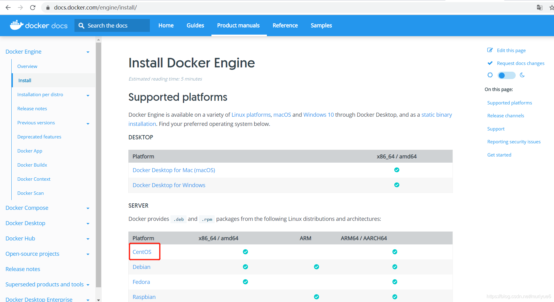Follow the static binary installation link

(x=437, y=115)
